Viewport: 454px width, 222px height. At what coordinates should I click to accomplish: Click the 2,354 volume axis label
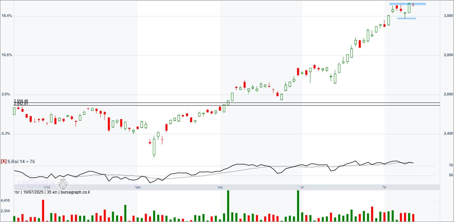coord(5,211)
